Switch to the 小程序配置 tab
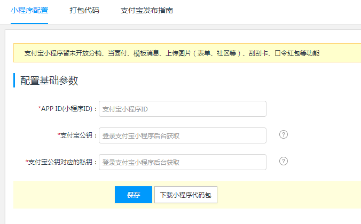 (29, 11)
